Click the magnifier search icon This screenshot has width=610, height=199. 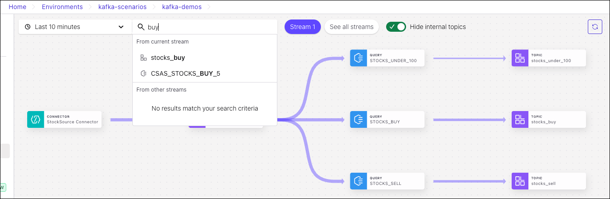pyautogui.click(x=141, y=27)
